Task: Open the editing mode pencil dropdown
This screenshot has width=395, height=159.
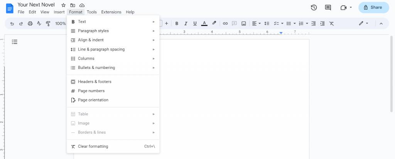Action: pyautogui.click(x=363, y=23)
